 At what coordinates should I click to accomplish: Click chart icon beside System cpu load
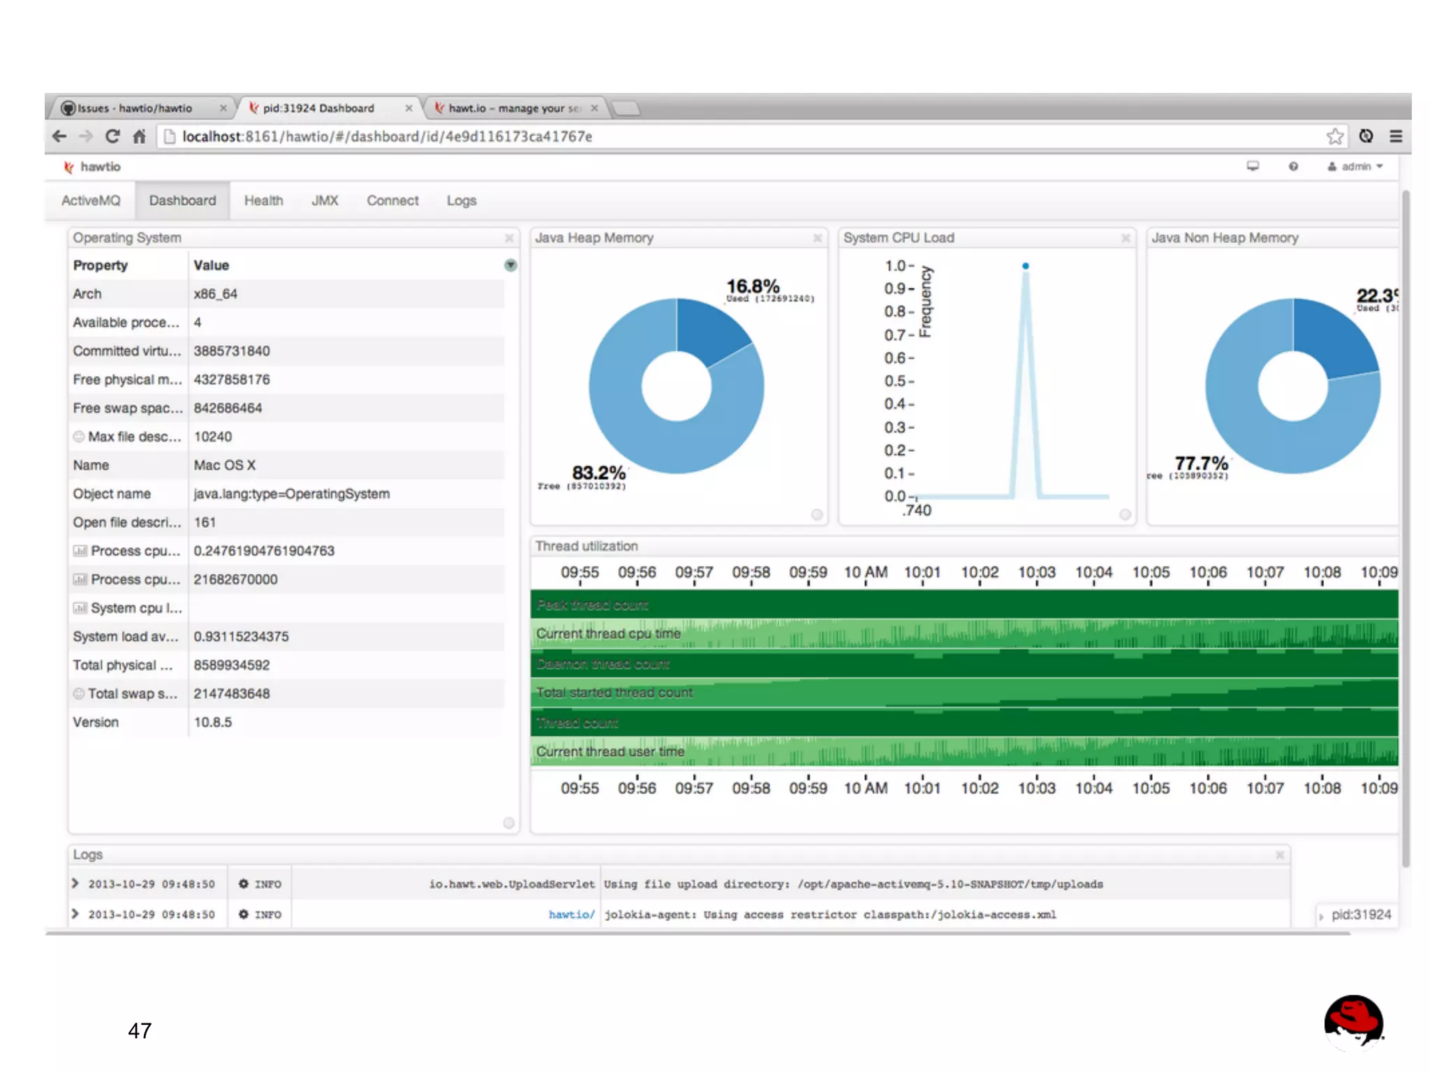pyautogui.click(x=80, y=608)
